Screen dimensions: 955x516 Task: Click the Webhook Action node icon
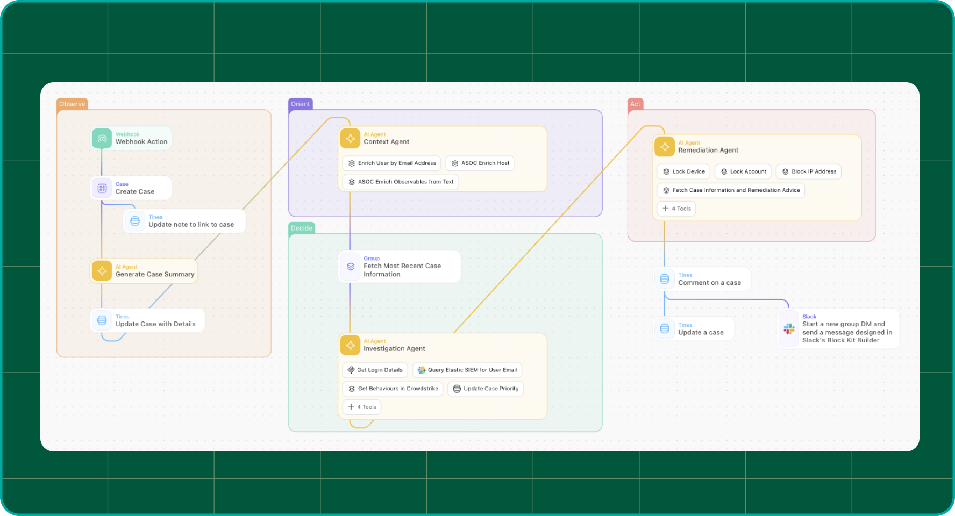click(x=102, y=138)
